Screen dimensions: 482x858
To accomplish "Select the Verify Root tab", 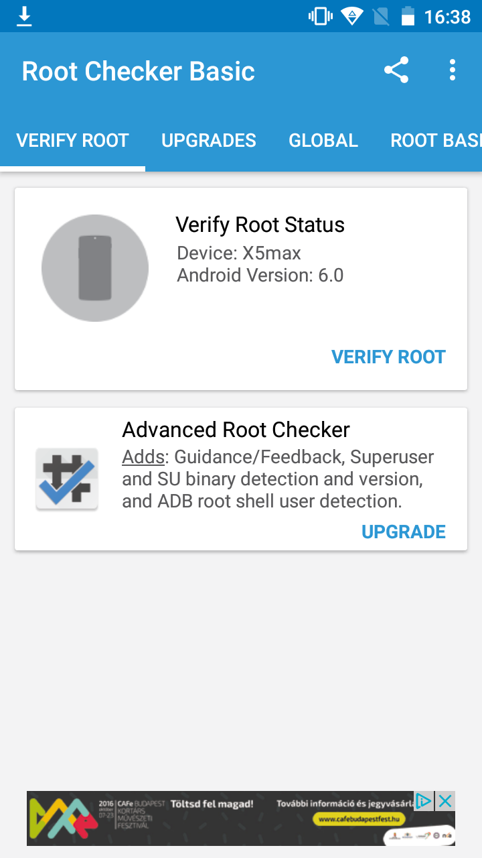I will point(72,140).
